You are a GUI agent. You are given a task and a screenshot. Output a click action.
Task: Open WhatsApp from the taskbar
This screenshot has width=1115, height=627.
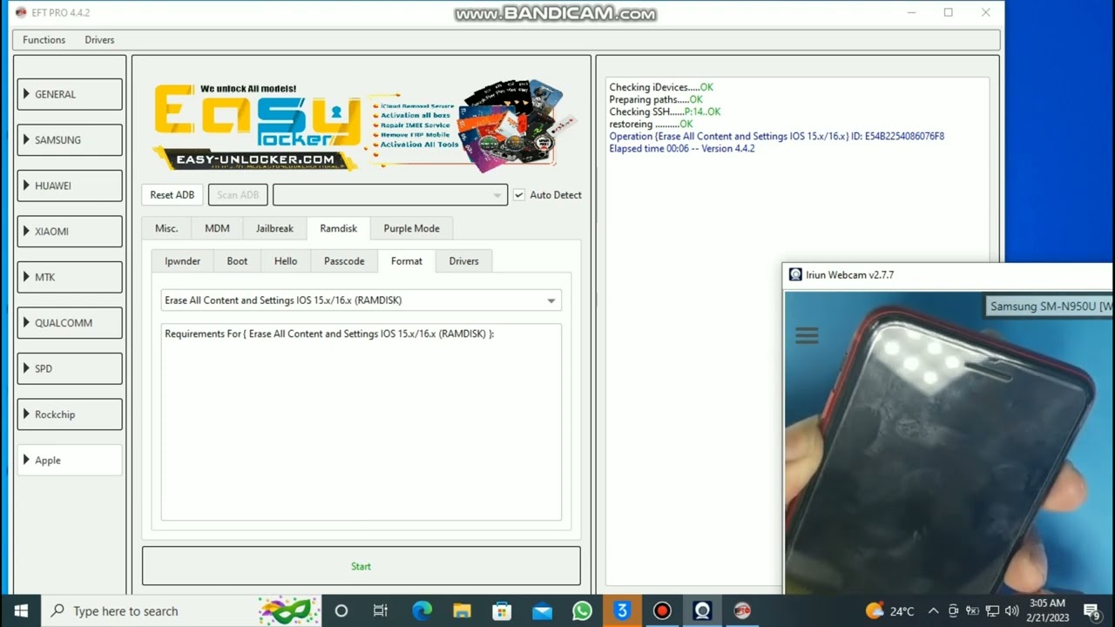click(x=582, y=610)
